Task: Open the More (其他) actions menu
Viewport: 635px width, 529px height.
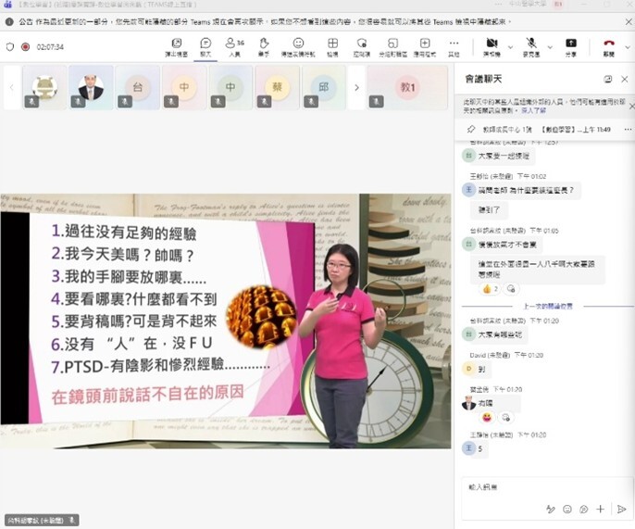Action: 454,46
